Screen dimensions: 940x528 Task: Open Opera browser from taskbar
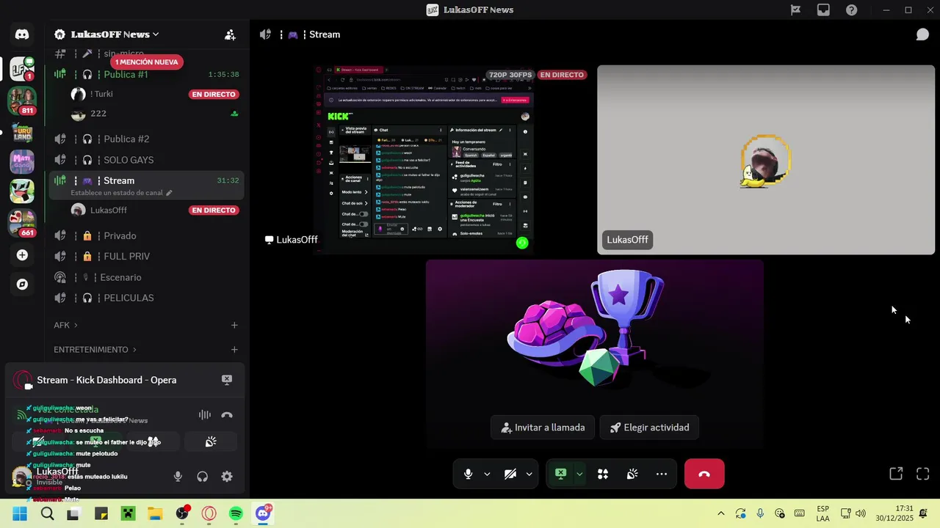[209, 513]
